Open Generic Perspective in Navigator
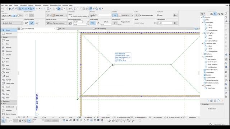 212,80
